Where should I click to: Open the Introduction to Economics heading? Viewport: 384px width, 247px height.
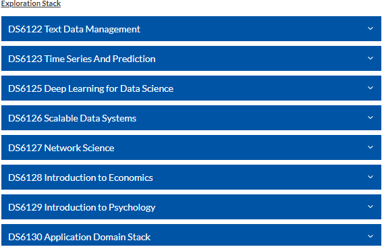(99, 177)
